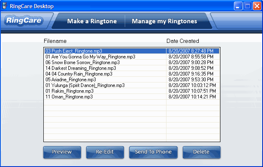Open the Manage my Ringtones tab

pyautogui.click(x=164, y=21)
